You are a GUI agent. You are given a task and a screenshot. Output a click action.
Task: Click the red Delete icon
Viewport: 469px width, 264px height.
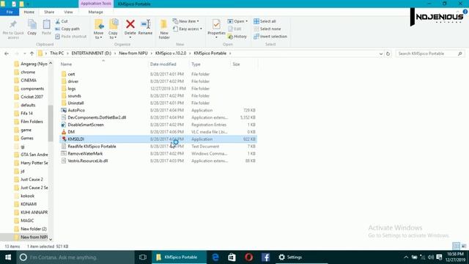click(130, 24)
